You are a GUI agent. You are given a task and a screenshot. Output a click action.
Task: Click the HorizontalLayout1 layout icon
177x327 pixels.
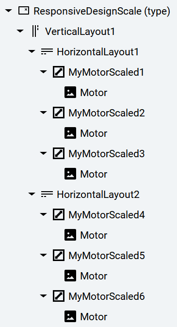(x=47, y=51)
